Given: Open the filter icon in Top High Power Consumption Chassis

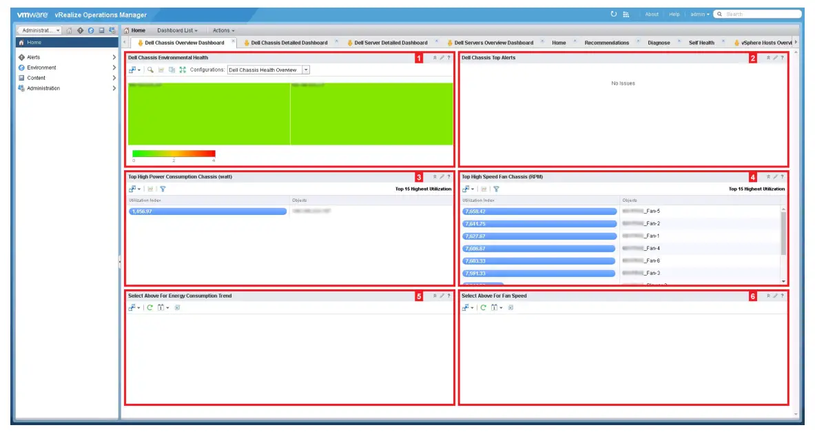Looking at the screenshot, I should coord(162,189).
